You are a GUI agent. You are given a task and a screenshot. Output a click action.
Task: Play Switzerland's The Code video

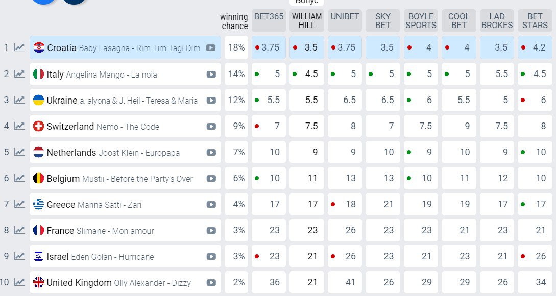point(211,127)
